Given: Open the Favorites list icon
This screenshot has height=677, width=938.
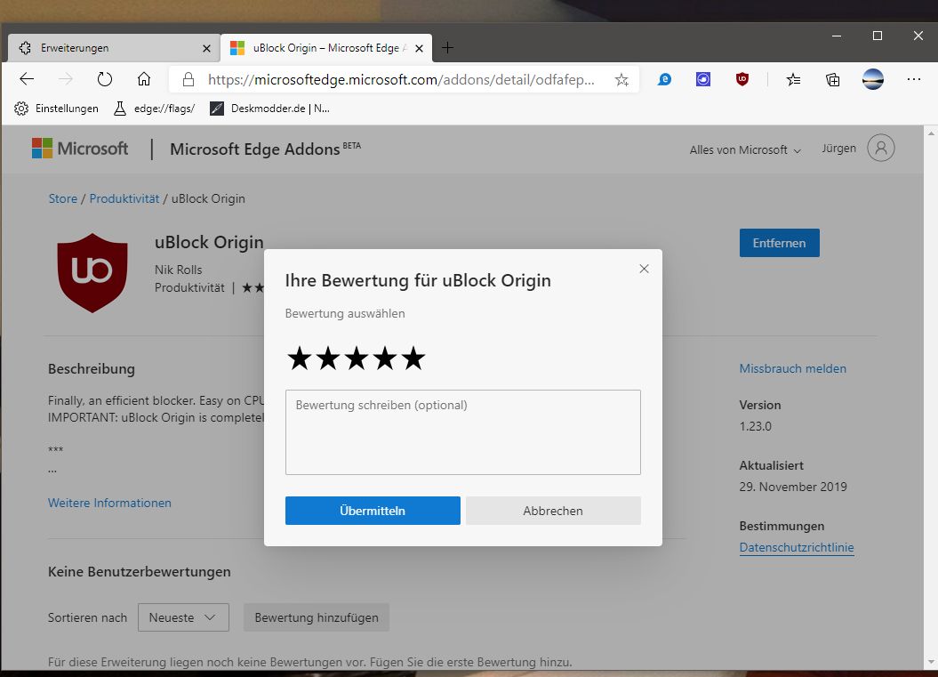Looking at the screenshot, I should pyautogui.click(x=793, y=79).
